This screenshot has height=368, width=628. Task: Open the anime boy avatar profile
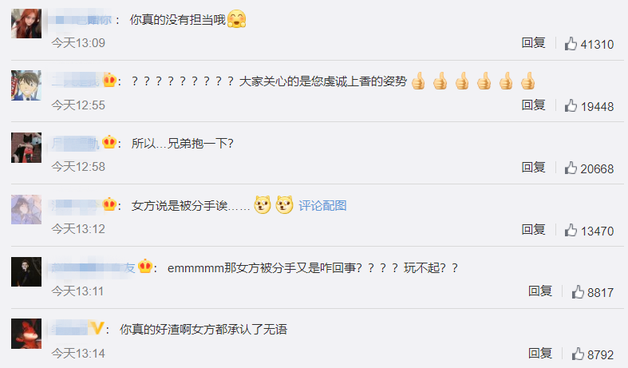tap(26, 85)
